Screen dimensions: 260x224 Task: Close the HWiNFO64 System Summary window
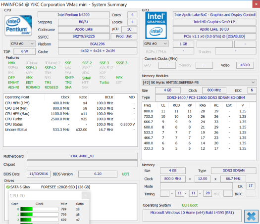(x=256, y=4)
